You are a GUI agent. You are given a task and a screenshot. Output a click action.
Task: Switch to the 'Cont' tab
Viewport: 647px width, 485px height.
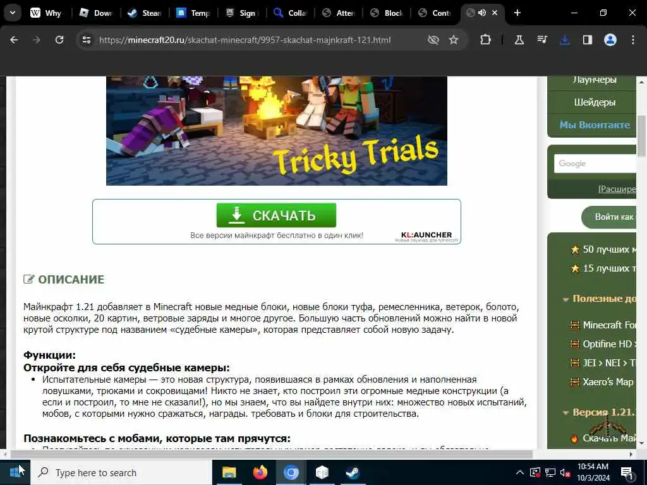(x=435, y=13)
